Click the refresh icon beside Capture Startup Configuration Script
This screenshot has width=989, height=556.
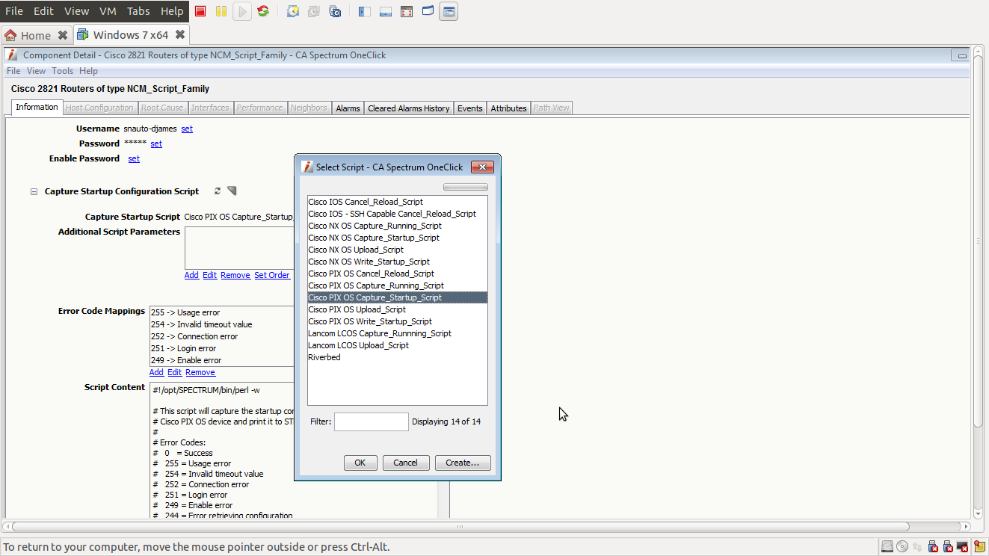tap(218, 191)
